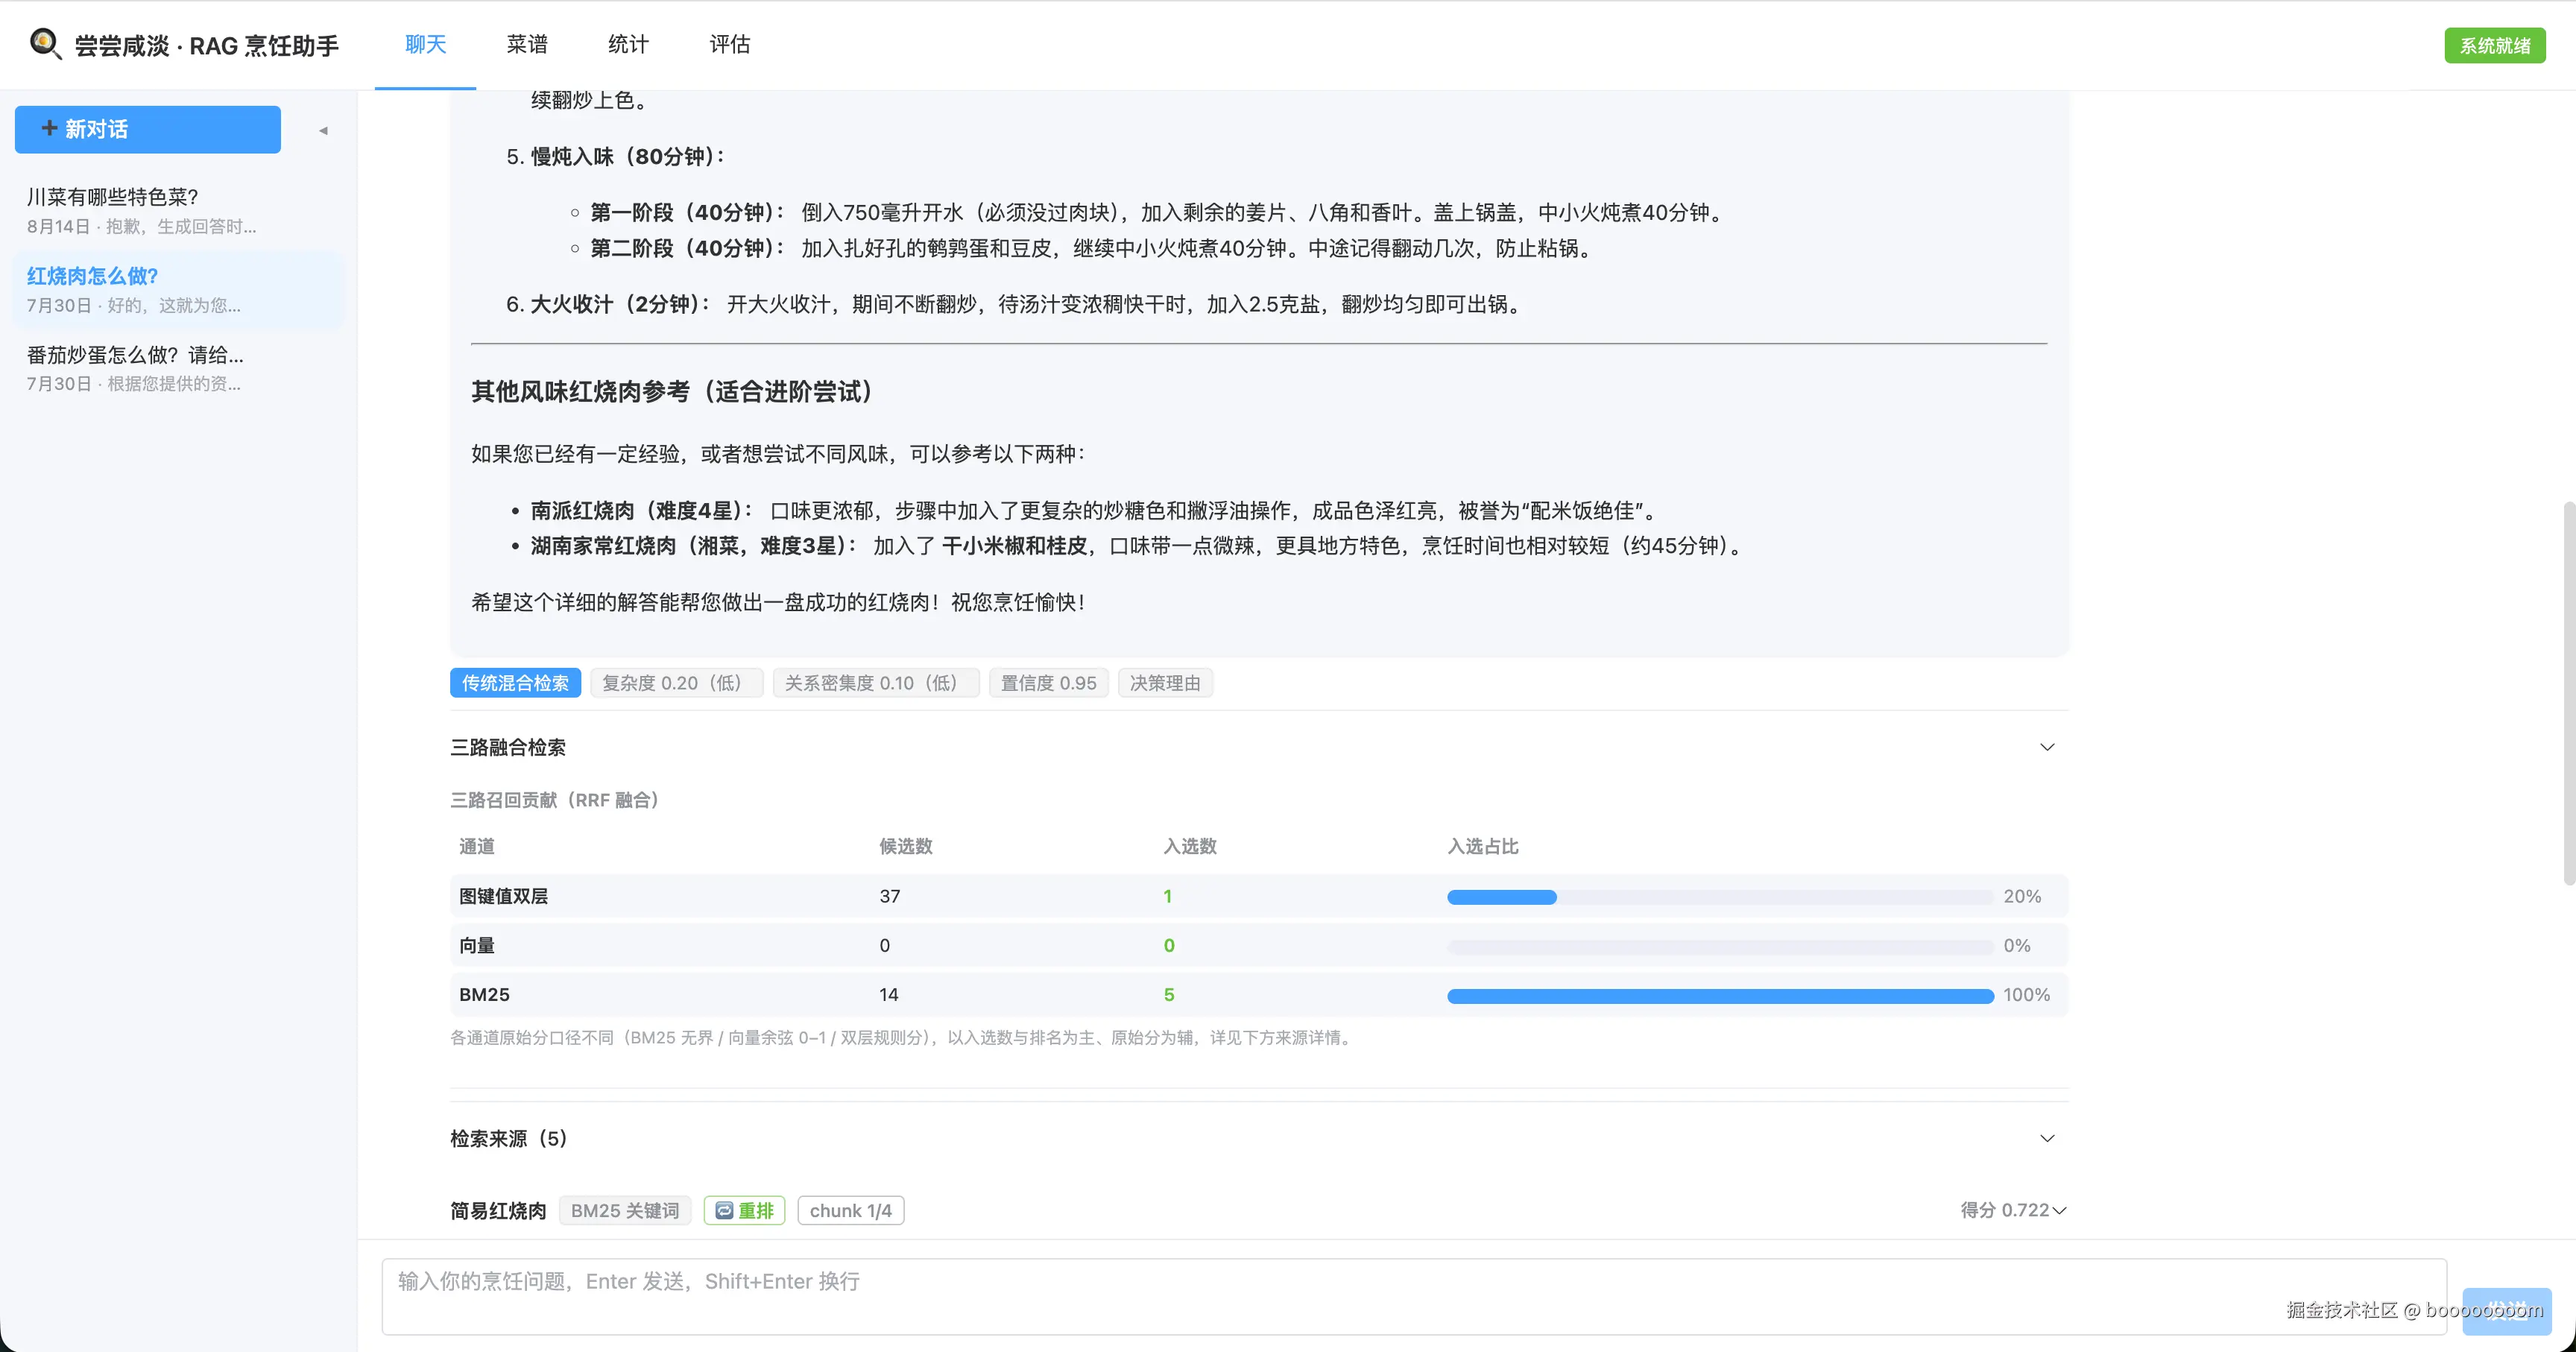Click the 其他风味红烧肉参考 heading
This screenshot has height=1352, width=2576.
click(x=676, y=391)
